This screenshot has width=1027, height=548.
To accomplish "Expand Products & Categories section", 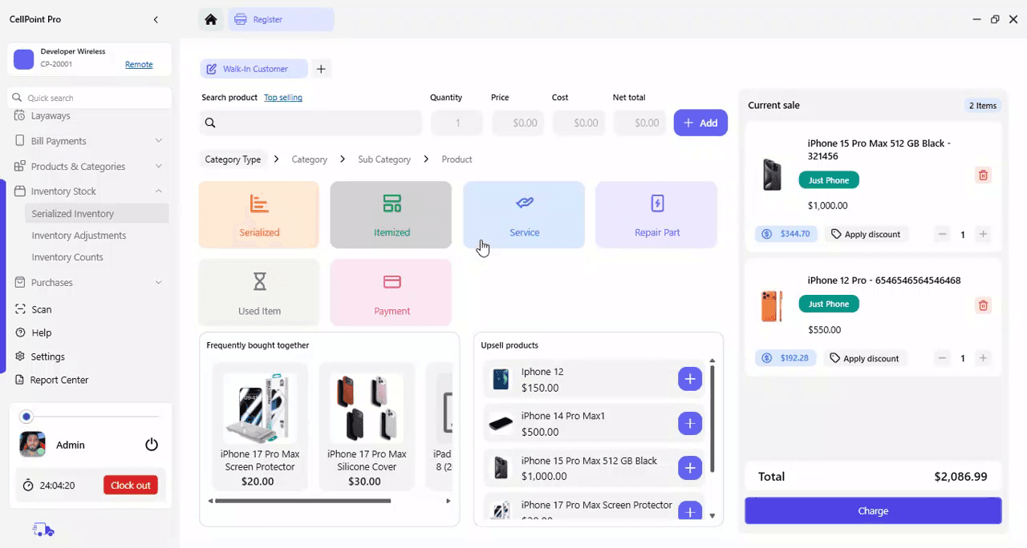I will click(x=88, y=167).
